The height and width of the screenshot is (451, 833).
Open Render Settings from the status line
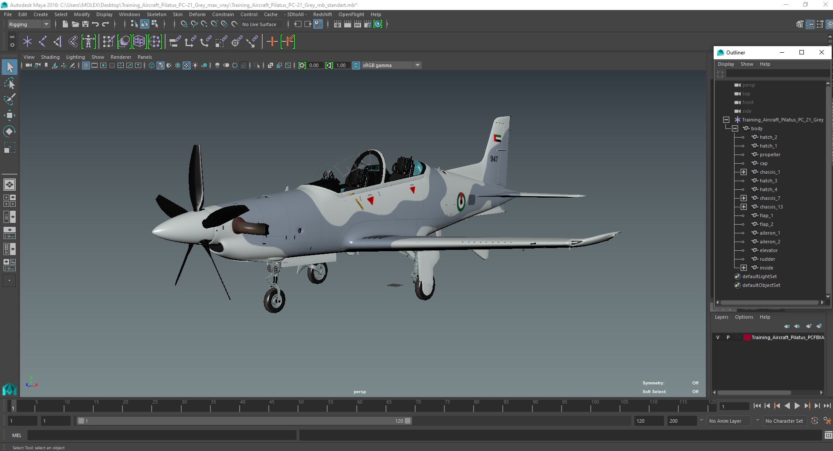click(x=368, y=24)
